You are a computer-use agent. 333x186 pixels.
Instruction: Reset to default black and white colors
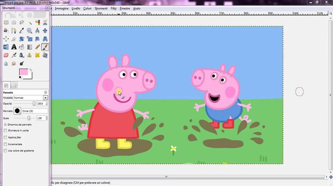20,78
